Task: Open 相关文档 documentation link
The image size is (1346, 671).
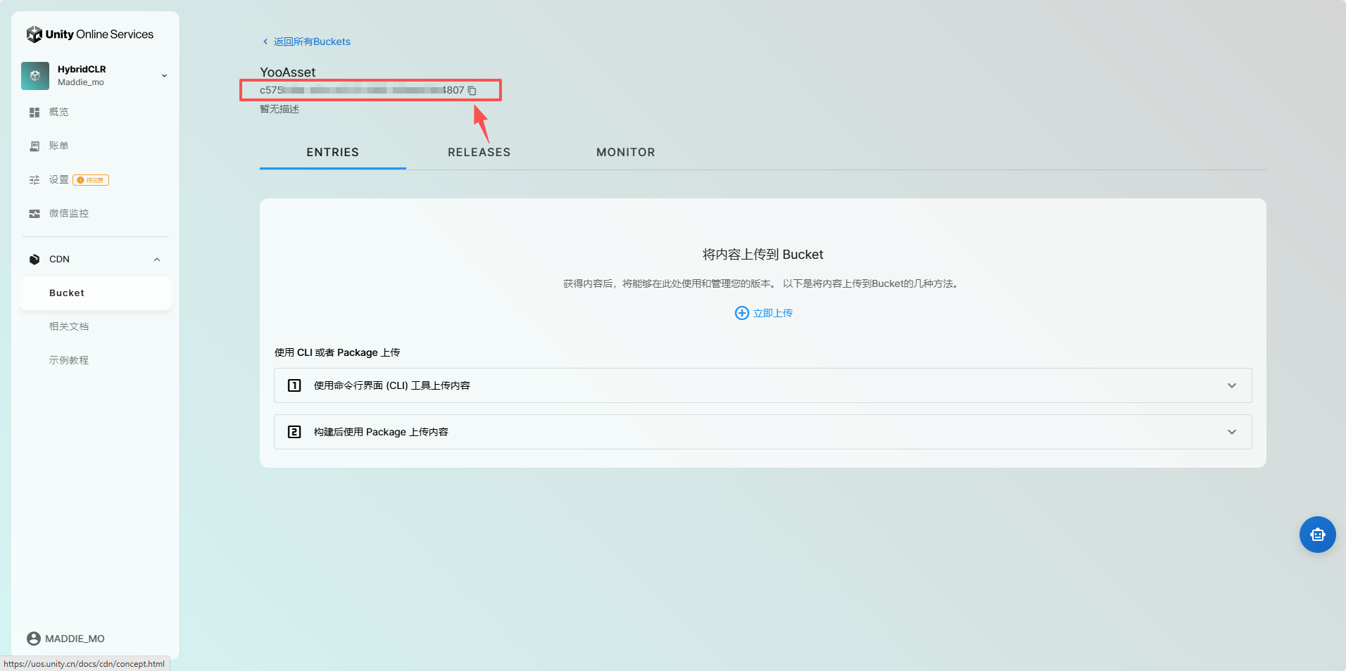Action: click(69, 326)
